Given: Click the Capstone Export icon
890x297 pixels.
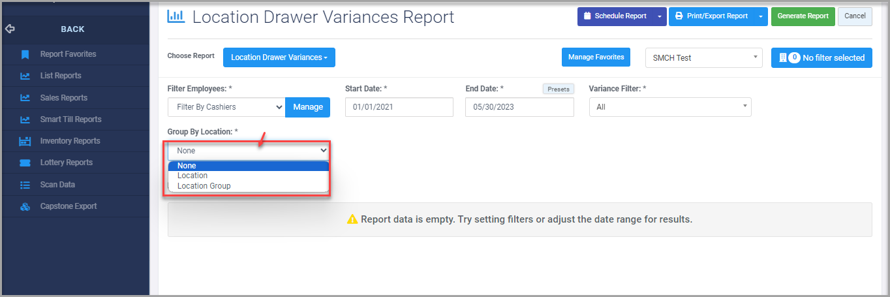Looking at the screenshot, I should coord(25,206).
